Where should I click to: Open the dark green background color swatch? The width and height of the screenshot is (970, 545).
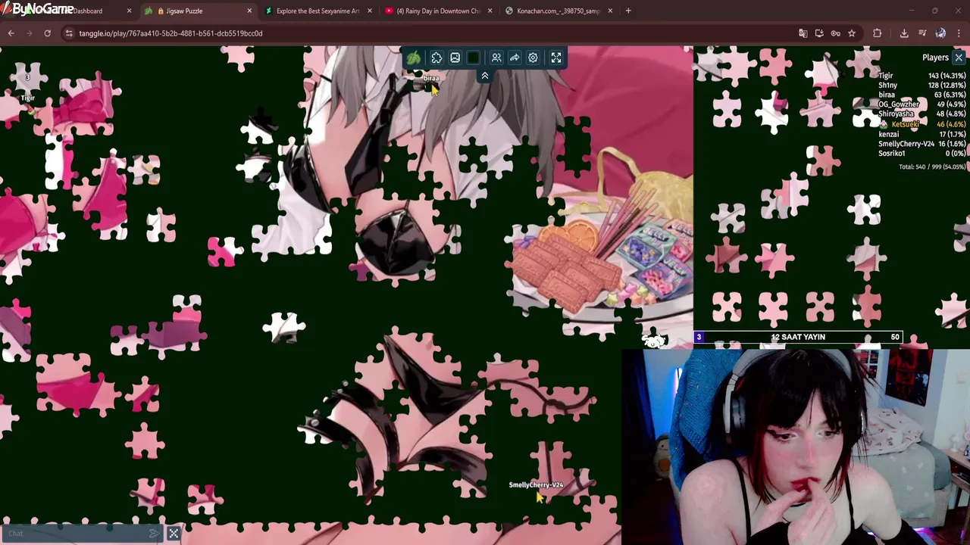click(x=474, y=58)
